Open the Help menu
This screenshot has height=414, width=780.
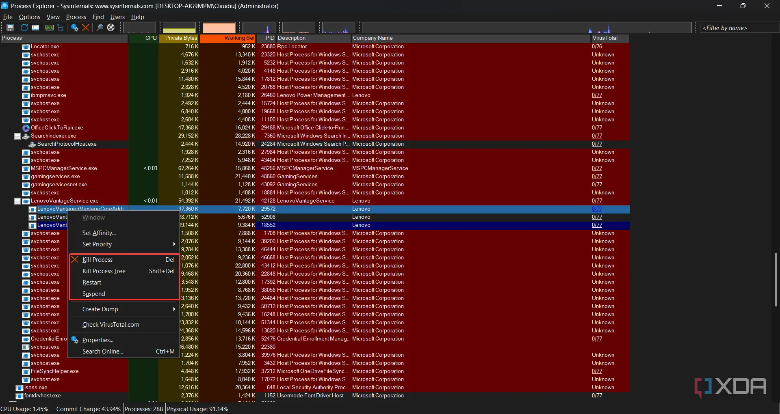click(x=138, y=17)
